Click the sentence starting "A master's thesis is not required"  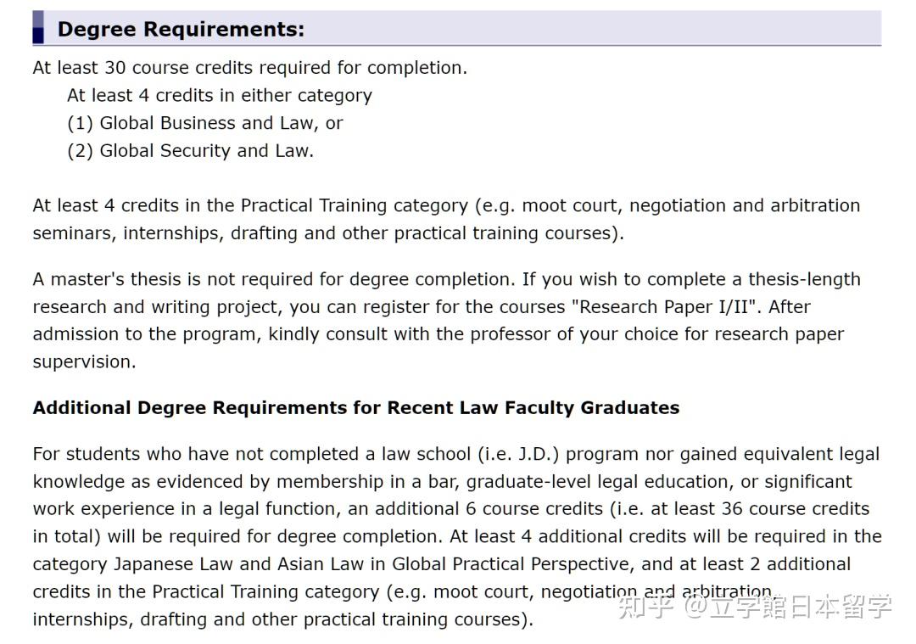point(273,279)
